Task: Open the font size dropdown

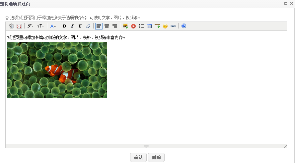Action: [x=40, y=26]
